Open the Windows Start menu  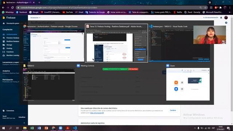click(3, 128)
